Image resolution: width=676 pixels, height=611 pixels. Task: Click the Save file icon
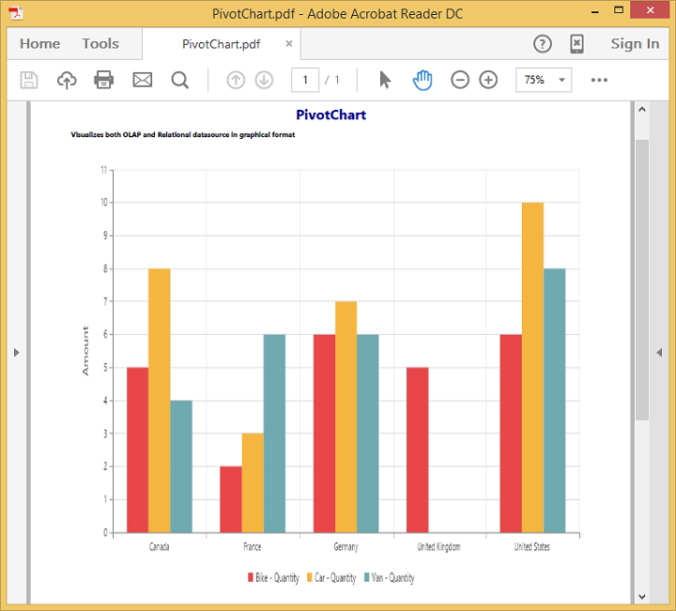(x=29, y=81)
